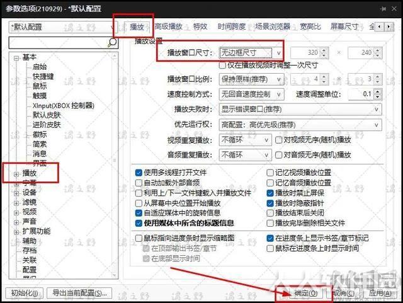Uncheck 在进度条上显示书签/章节标记
Viewport: 403px width, 303px height.
point(270,238)
